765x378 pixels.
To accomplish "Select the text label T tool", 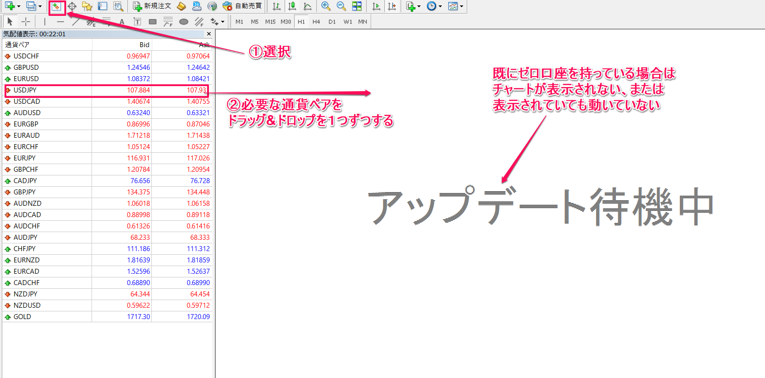I will (x=137, y=21).
